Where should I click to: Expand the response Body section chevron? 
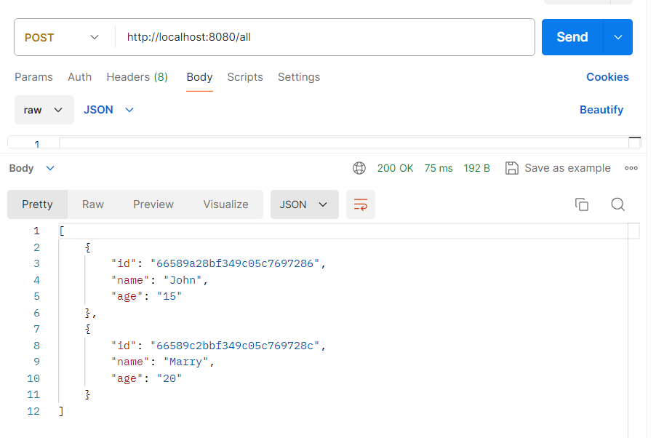(x=50, y=168)
